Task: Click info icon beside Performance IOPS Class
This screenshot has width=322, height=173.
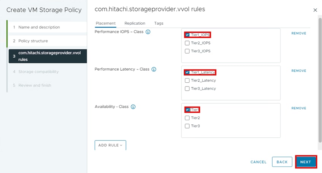Action: tap(148, 32)
